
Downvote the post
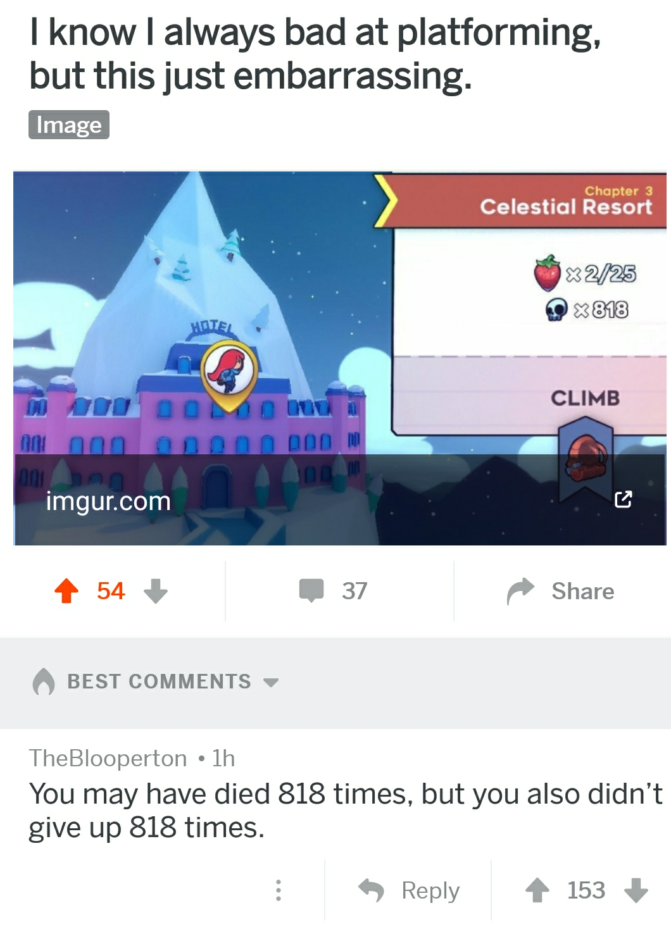click(156, 591)
